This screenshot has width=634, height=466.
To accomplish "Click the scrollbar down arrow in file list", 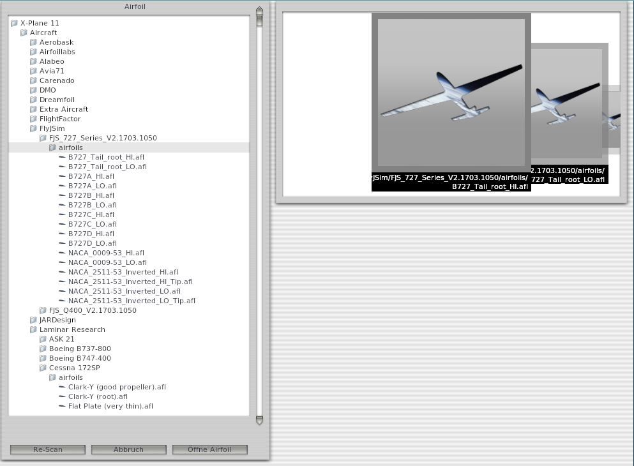I will point(259,420).
